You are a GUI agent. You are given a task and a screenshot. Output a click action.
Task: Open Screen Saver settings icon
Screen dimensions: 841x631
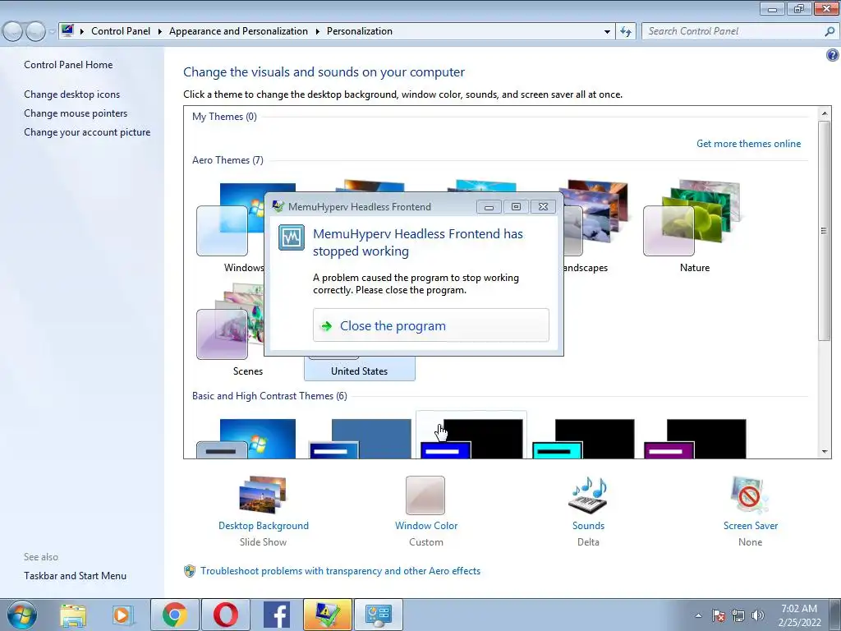[x=749, y=494]
